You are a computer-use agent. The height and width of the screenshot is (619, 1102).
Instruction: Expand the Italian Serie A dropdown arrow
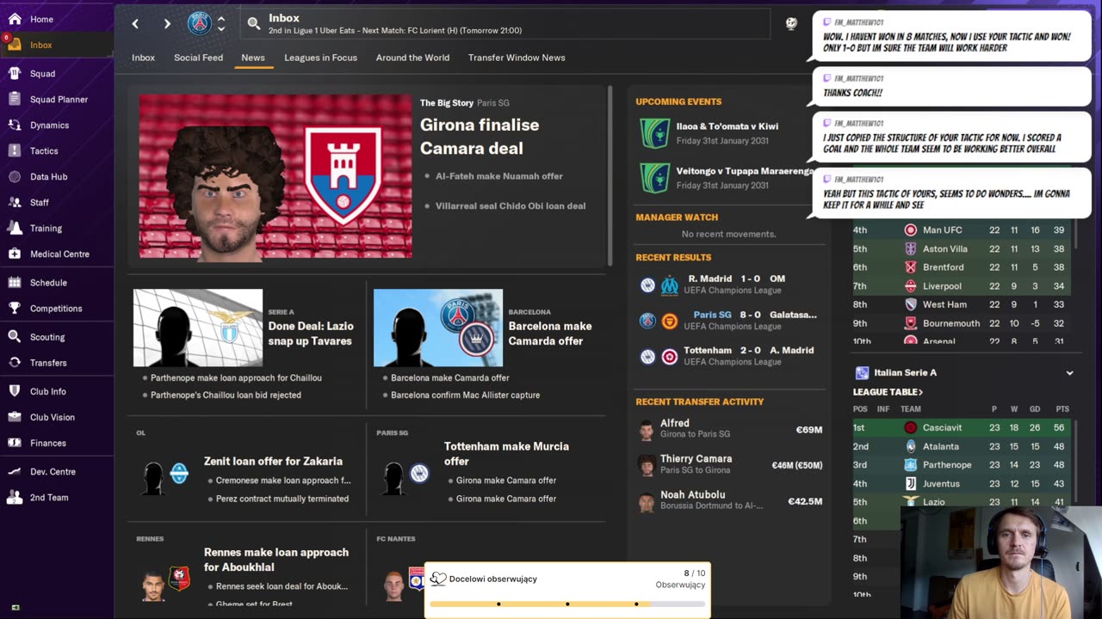(x=1069, y=373)
